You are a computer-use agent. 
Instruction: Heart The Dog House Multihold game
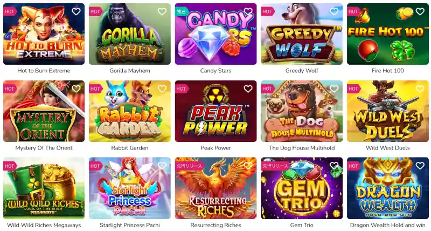[334, 89]
